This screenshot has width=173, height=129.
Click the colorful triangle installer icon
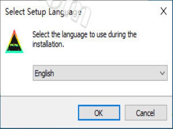(x=14, y=42)
